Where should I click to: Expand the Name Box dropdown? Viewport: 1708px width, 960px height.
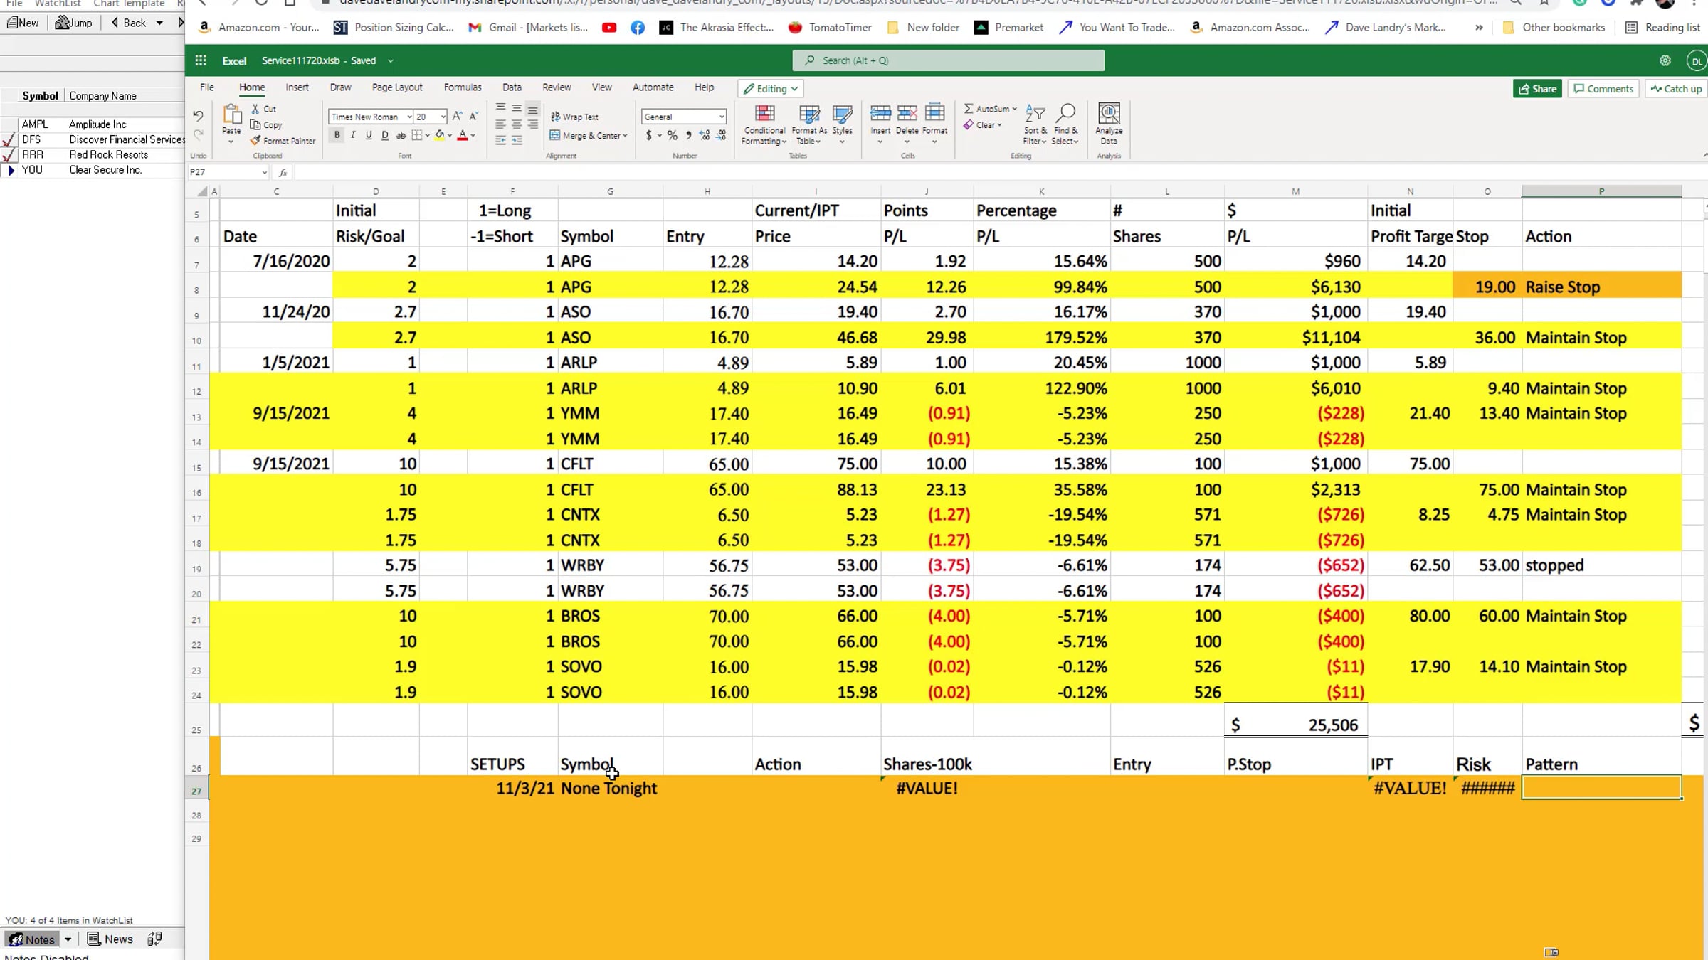[264, 172]
